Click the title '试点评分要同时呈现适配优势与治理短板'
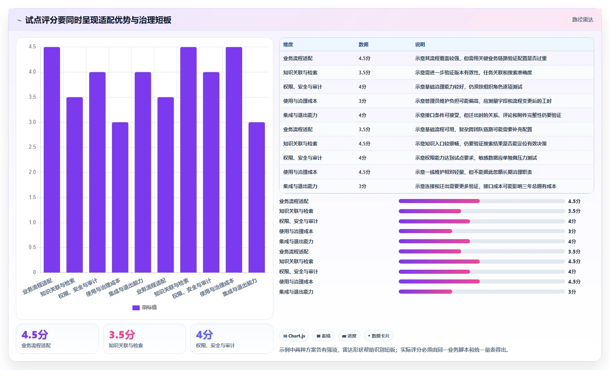The height and width of the screenshot is (370, 610). (98, 20)
